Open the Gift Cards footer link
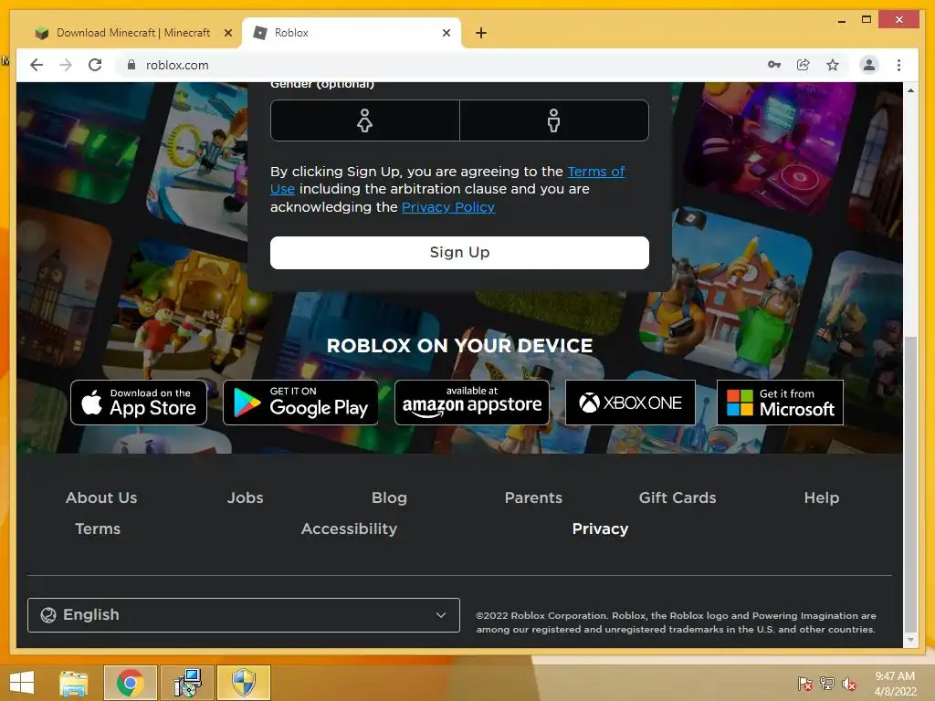935x701 pixels. pyautogui.click(x=678, y=497)
